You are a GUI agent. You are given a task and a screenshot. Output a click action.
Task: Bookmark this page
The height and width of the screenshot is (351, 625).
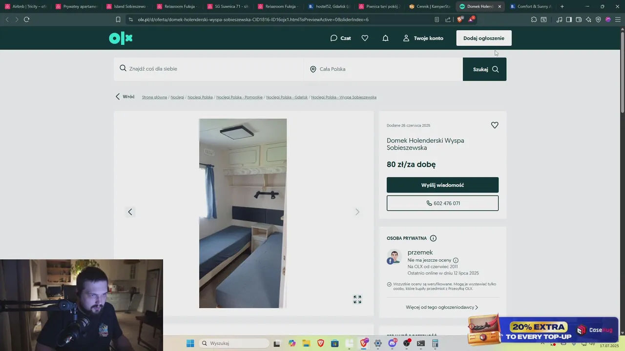point(118,19)
